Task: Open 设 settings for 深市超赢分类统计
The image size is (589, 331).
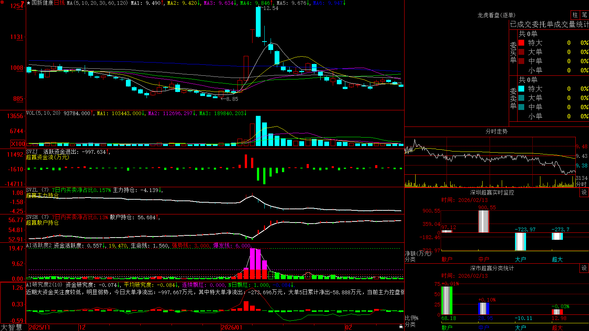Action: tap(584, 268)
